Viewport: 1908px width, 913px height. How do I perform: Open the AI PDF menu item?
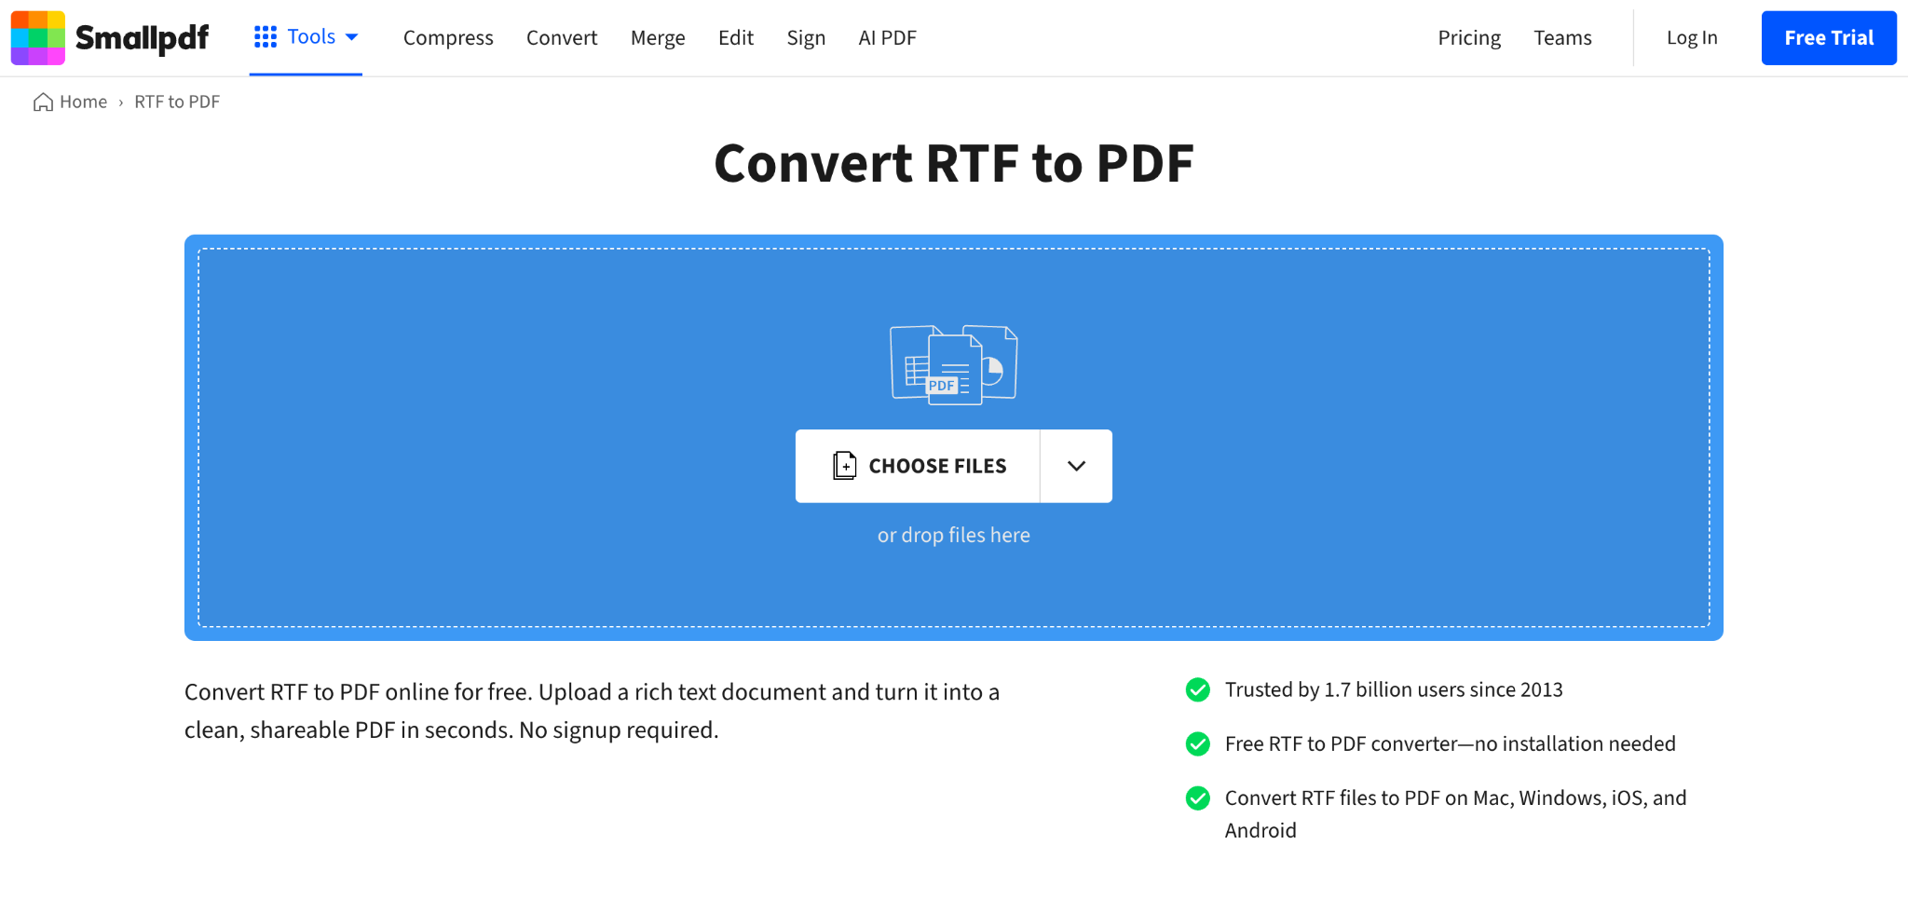click(888, 37)
